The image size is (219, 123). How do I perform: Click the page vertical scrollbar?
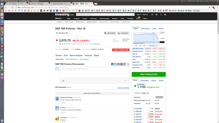click(x=218, y=23)
